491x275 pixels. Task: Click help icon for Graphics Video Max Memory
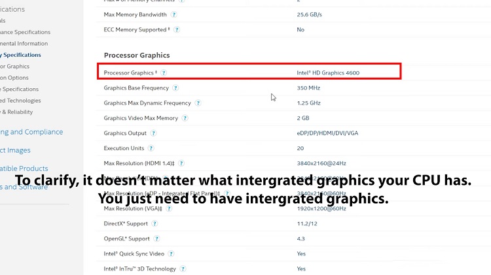pyautogui.click(x=185, y=118)
